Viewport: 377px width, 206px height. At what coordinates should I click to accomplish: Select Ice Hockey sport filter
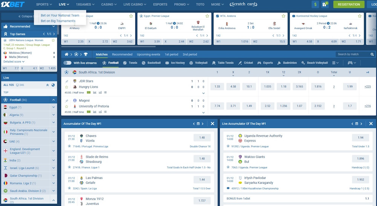pyautogui.click(x=175, y=63)
